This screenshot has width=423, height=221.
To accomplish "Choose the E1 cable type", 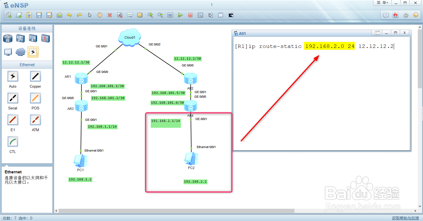I will pyautogui.click(x=13, y=120).
